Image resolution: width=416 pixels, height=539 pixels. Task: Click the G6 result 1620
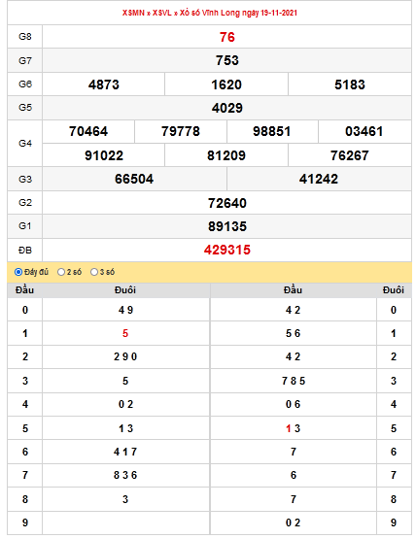point(226,84)
